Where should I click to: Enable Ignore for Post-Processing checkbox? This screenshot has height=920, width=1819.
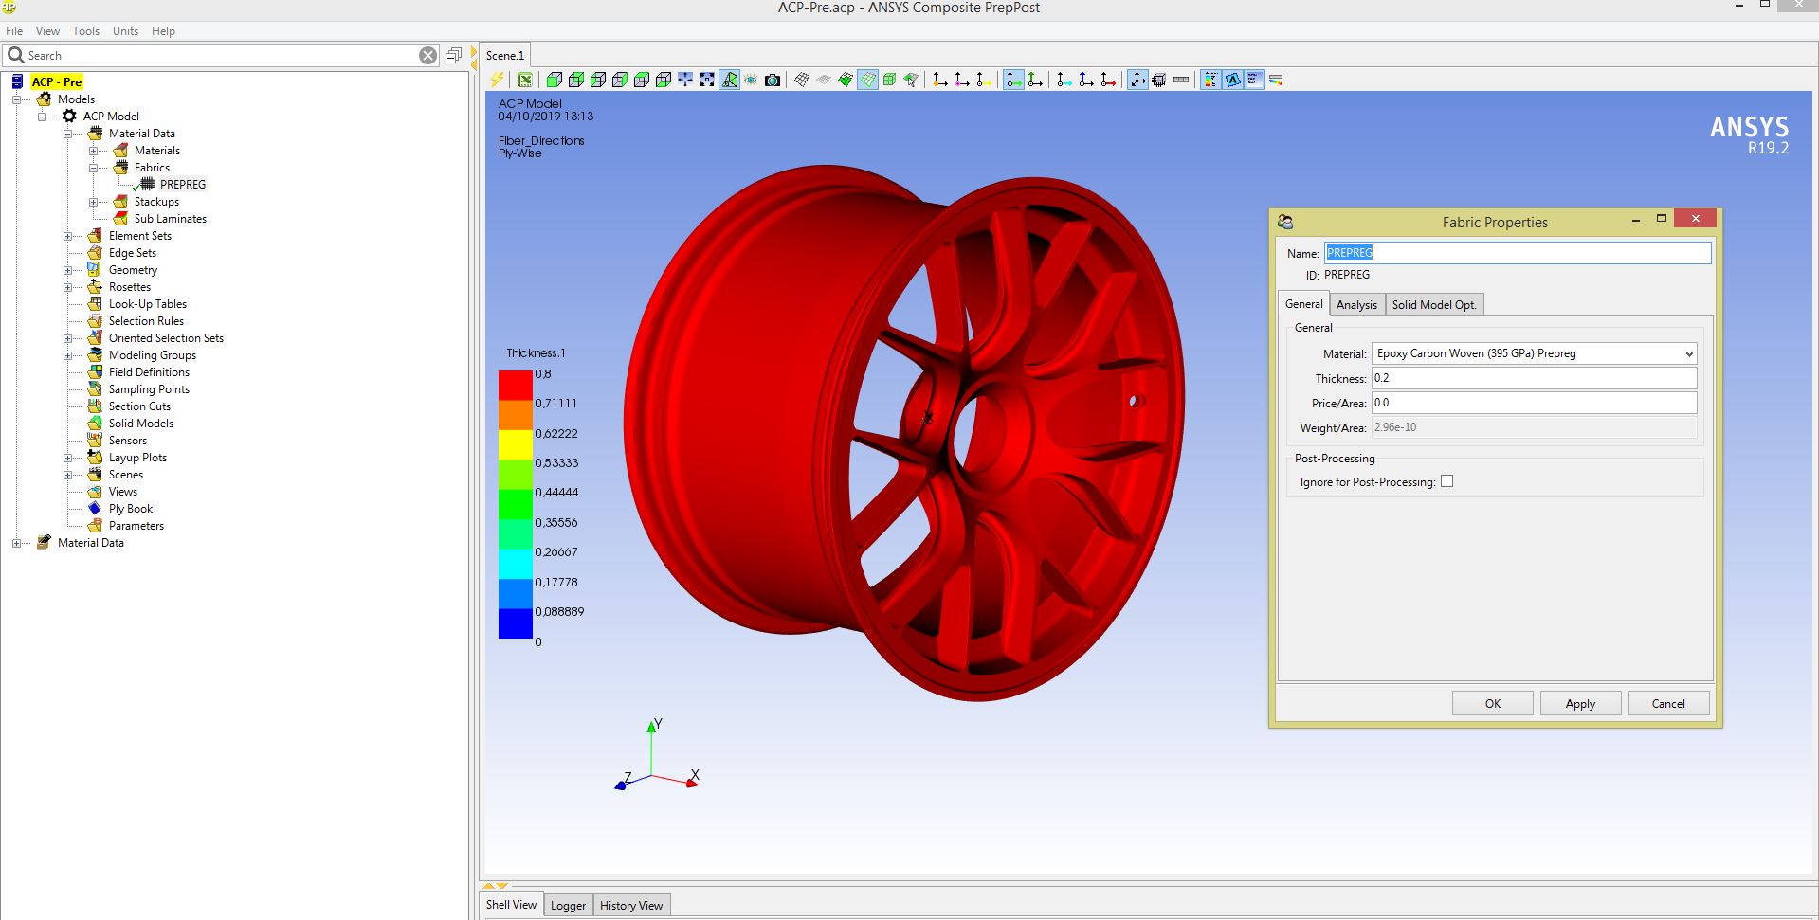1446,481
